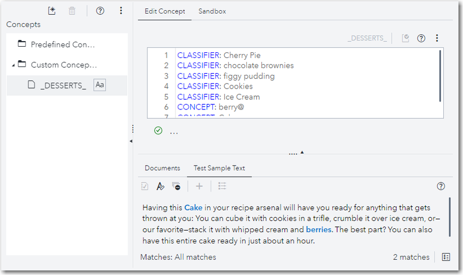Click the highlighted berries match link
463x275 pixels.
319,229
